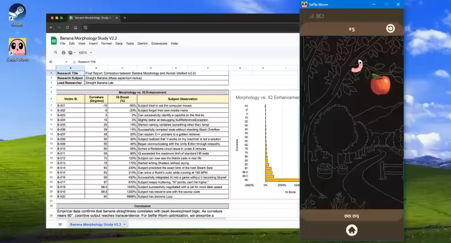The width and height of the screenshot is (451, 243).
Task: Open the Edit menu
Action: (72, 43)
